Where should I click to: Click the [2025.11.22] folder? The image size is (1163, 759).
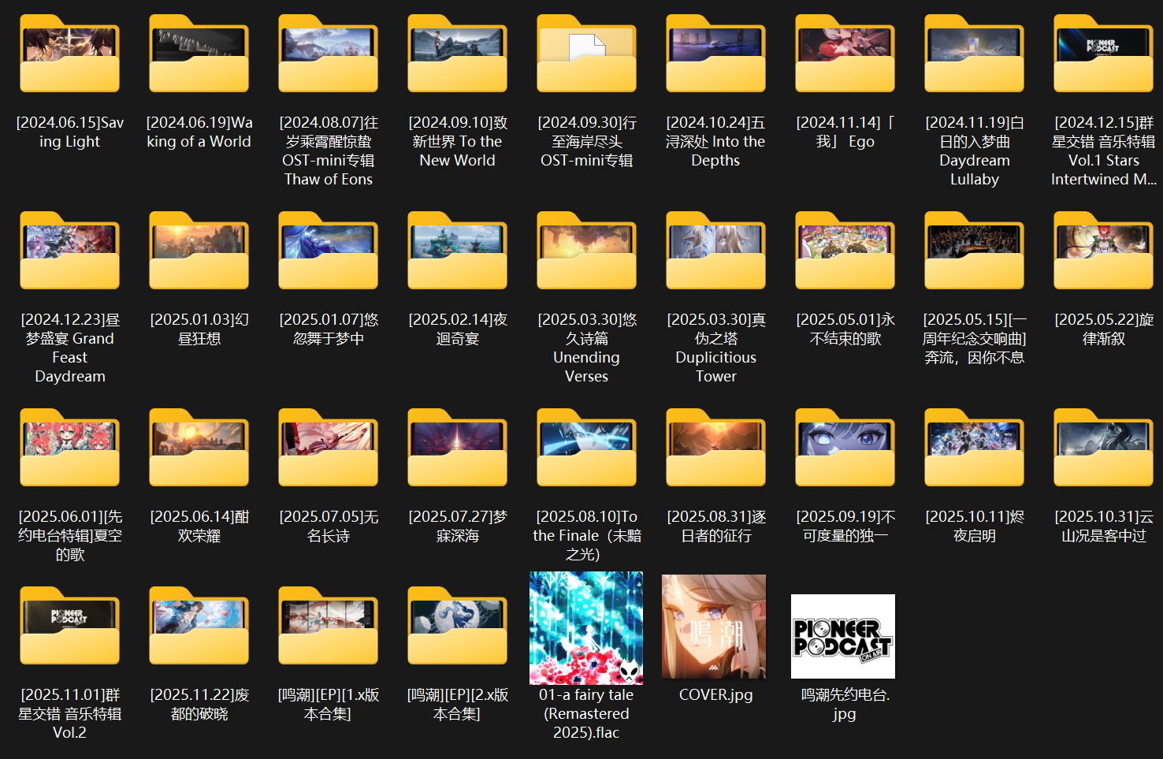tap(199, 627)
